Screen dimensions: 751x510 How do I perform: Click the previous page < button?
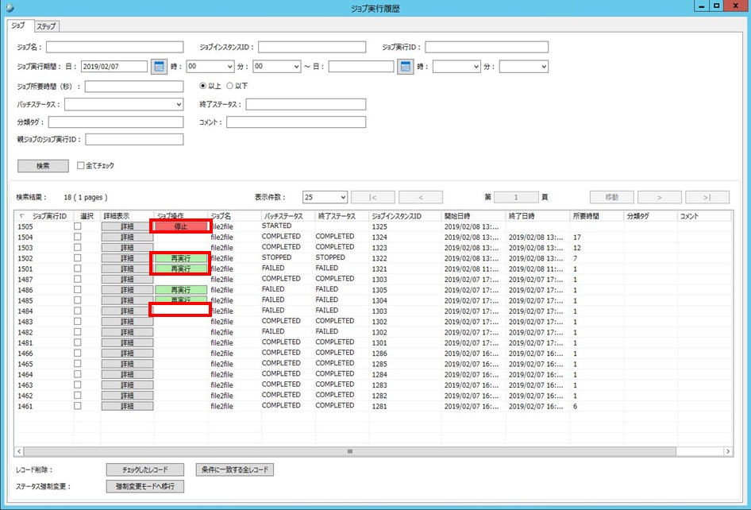tap(420, 197)
